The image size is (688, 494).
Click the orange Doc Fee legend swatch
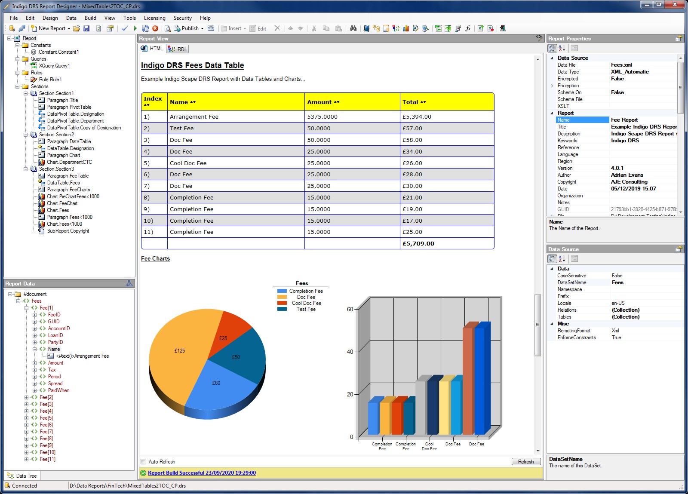(x=282, y=297)
